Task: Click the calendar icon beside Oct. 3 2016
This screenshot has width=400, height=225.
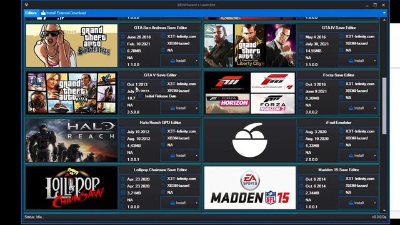Action: click(301, 84)
